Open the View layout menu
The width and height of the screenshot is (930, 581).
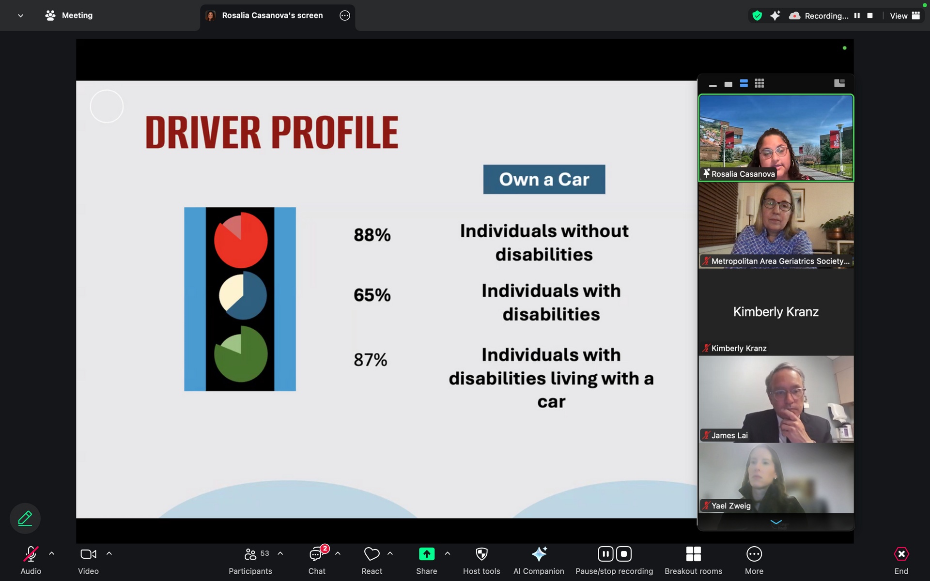905,15
